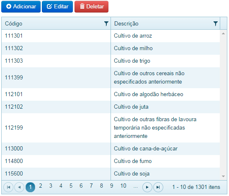Screen dimensions: 229x196
Task: Select code cell 112199
Action: pyautogui.click(x=56, y=128)
